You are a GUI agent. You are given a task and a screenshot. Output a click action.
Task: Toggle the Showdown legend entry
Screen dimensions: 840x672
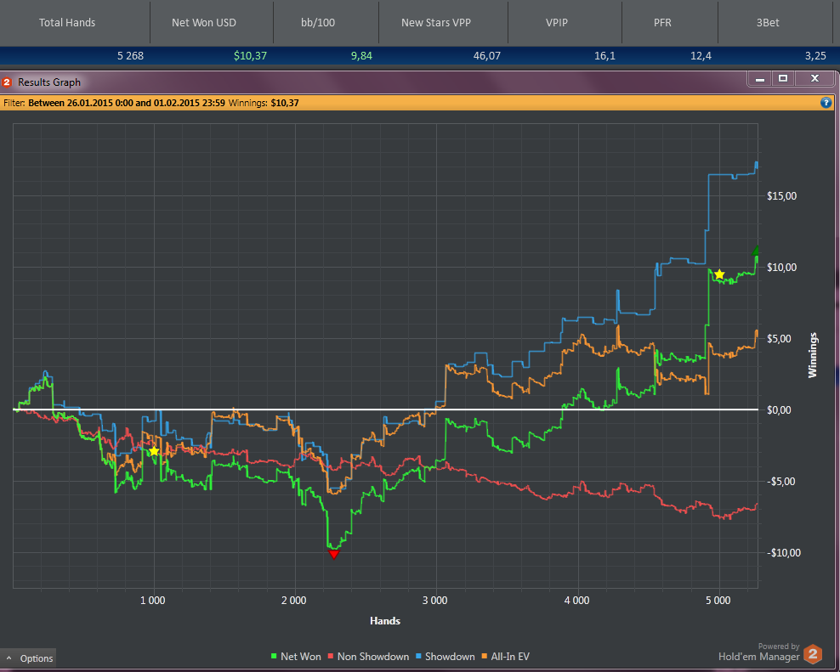446,657
